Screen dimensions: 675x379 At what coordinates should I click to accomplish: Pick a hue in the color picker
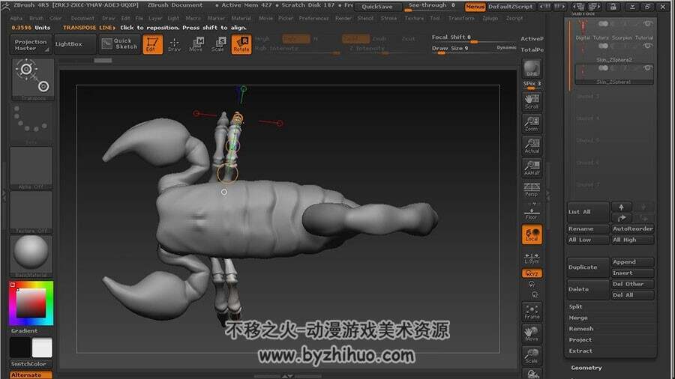[x=31, y=303]
